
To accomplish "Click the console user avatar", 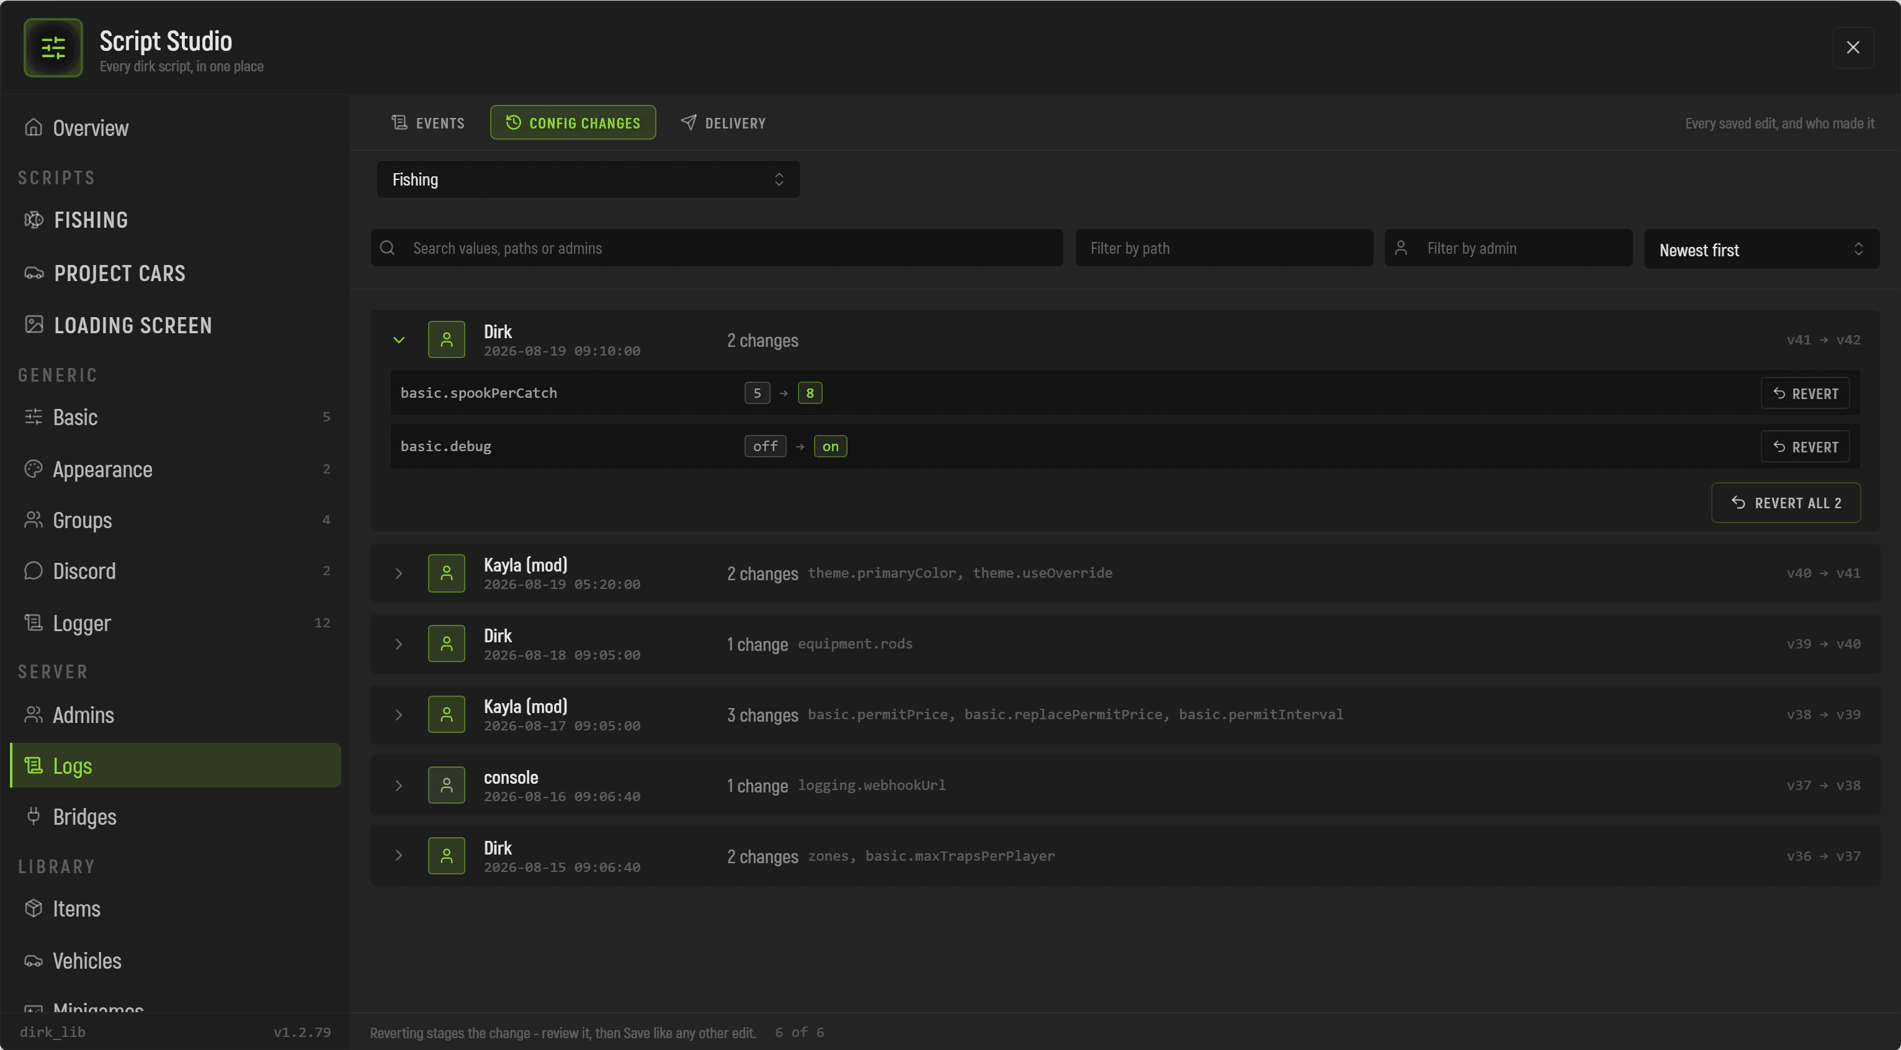I will click(447, 785).
